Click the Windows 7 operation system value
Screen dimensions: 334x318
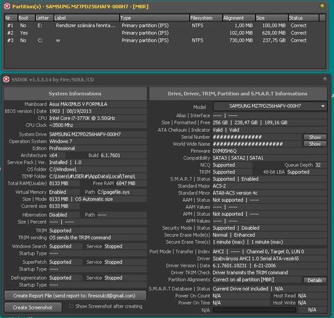61,141
